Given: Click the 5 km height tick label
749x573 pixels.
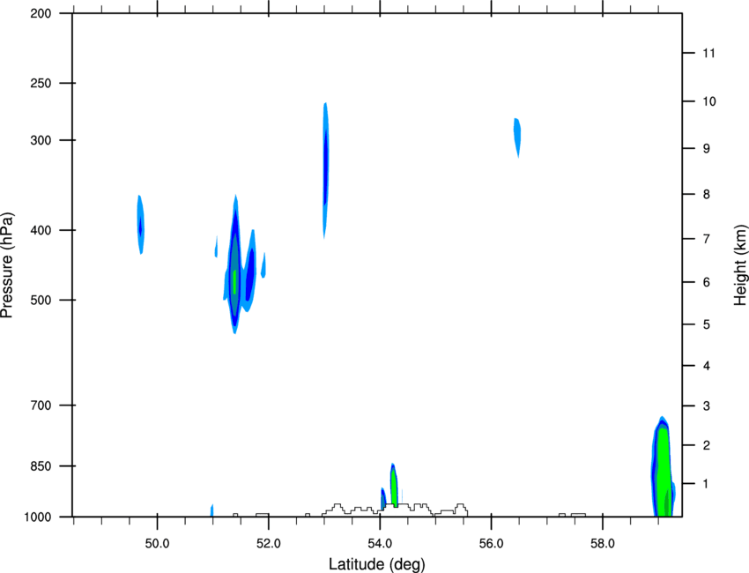Looking at the screenshot, I should point(707,324).
